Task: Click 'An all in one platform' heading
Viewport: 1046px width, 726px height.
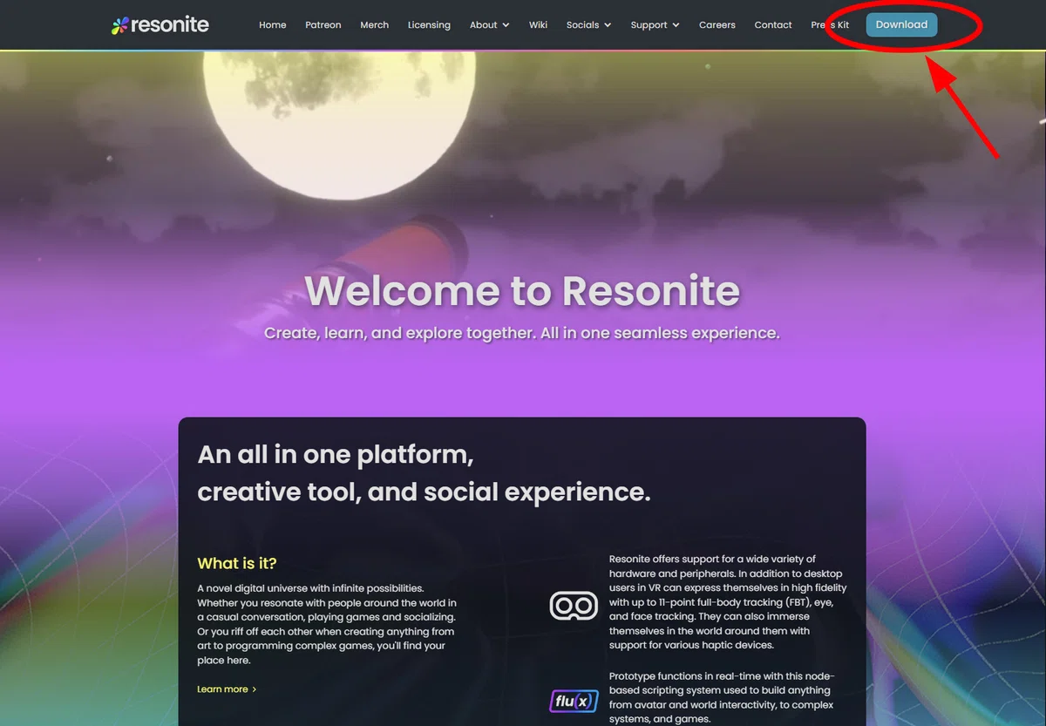Action: pos(424,473)
